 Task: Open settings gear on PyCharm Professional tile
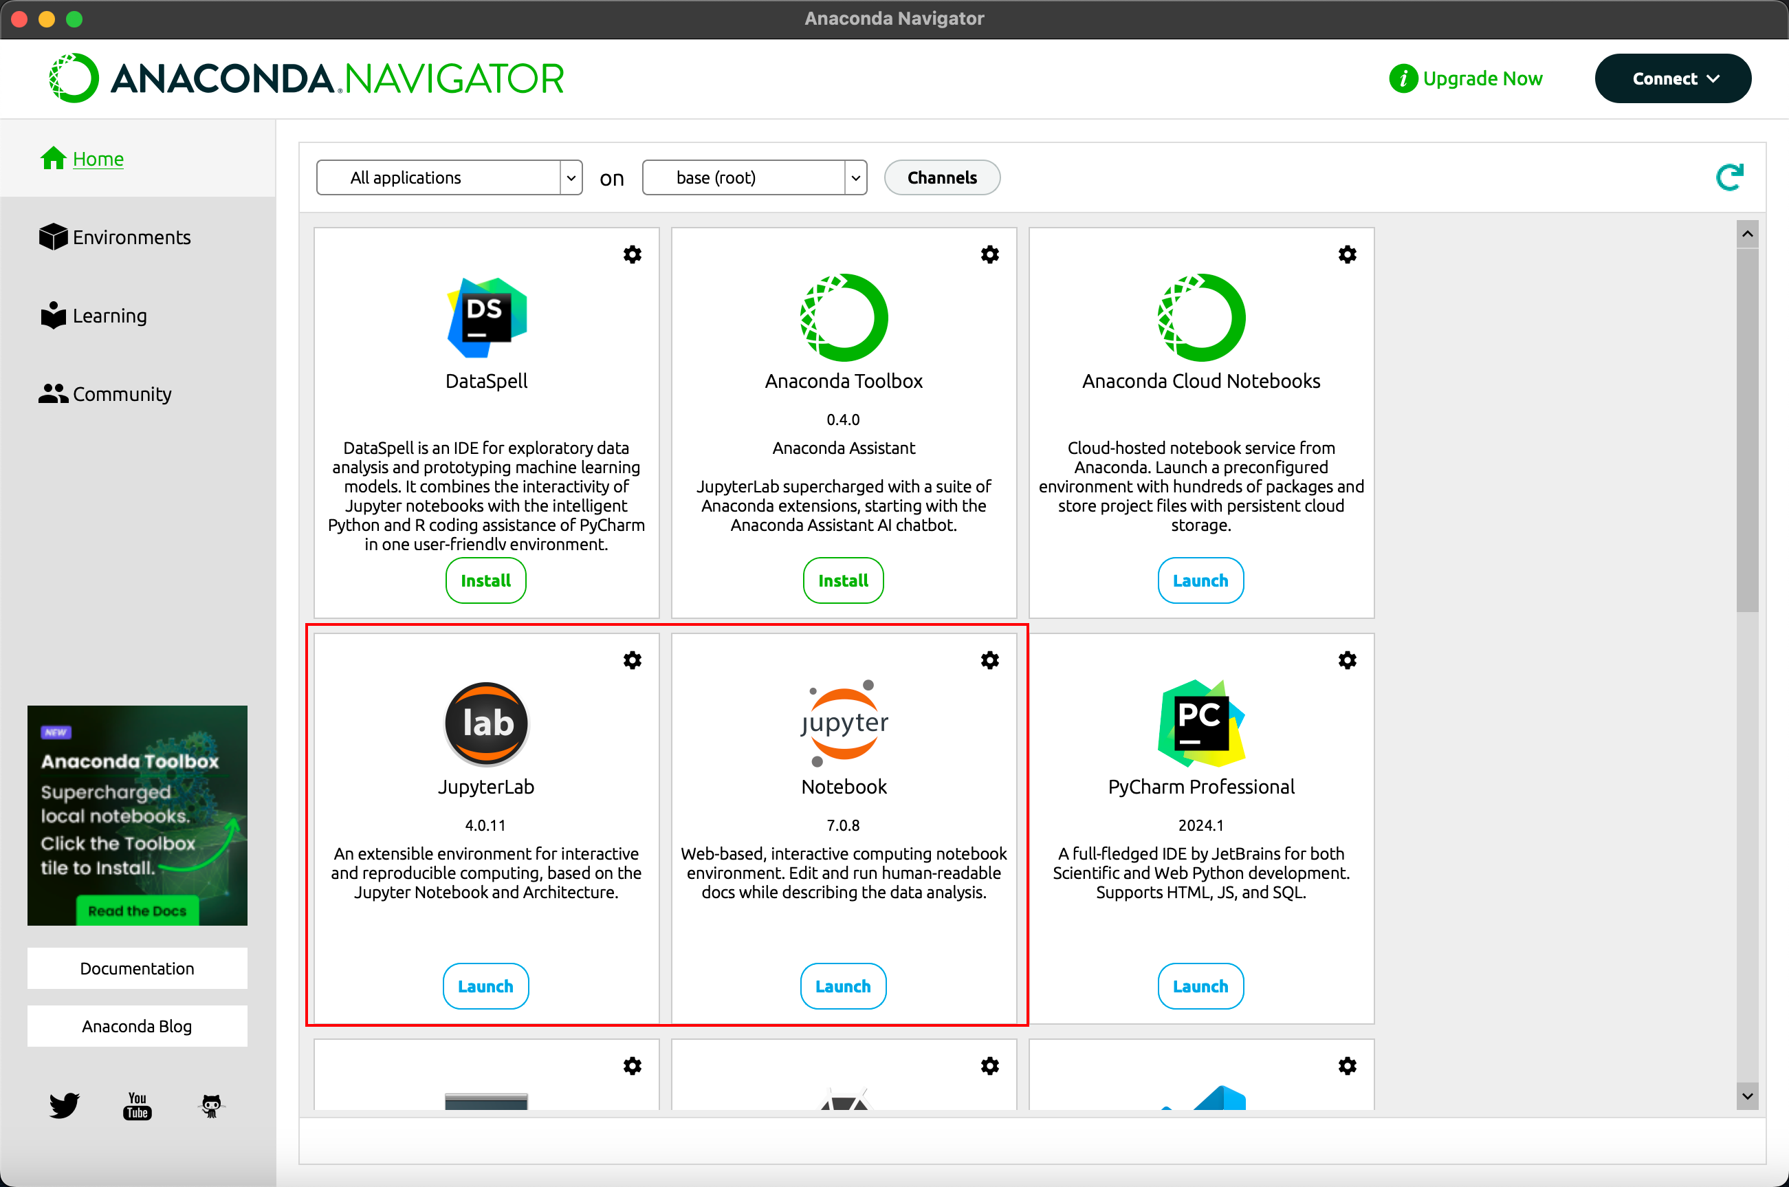pyautogui.click(x=1347, y=660)
